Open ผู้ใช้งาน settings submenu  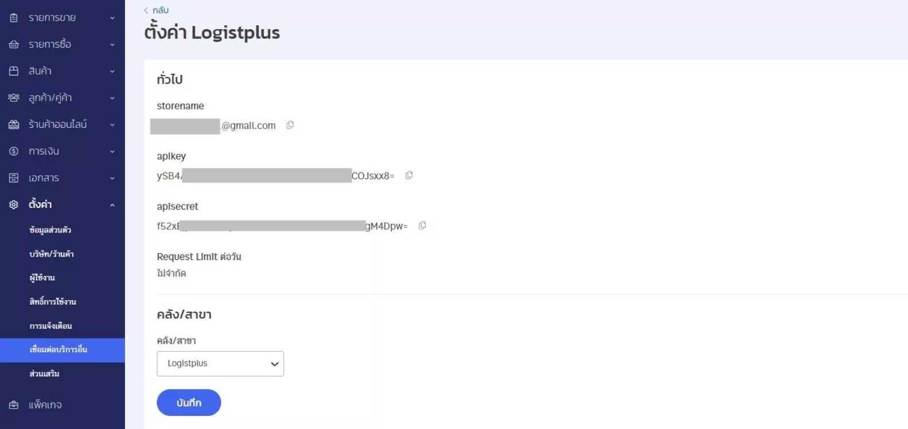click(x=42, y=278)
